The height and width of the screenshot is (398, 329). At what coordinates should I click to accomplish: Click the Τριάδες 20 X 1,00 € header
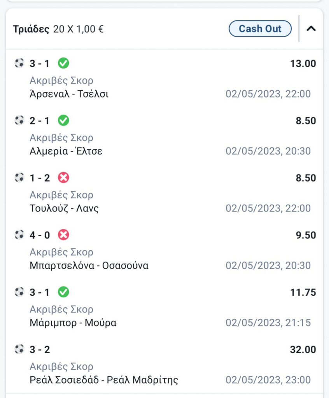[x=58, y=29]
